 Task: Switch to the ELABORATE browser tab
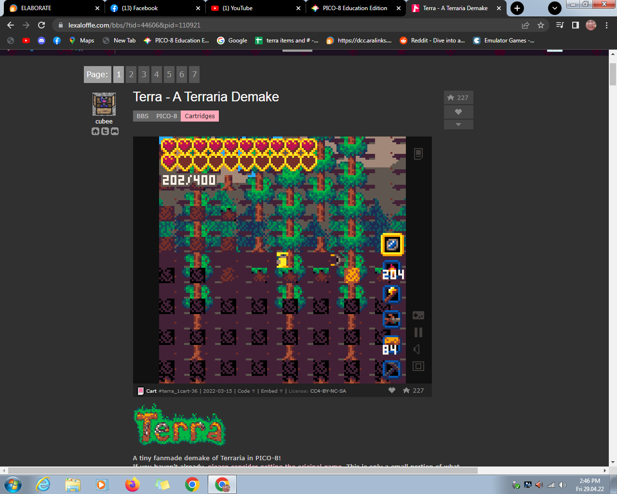pyautogui.click(x=53, y=8)
